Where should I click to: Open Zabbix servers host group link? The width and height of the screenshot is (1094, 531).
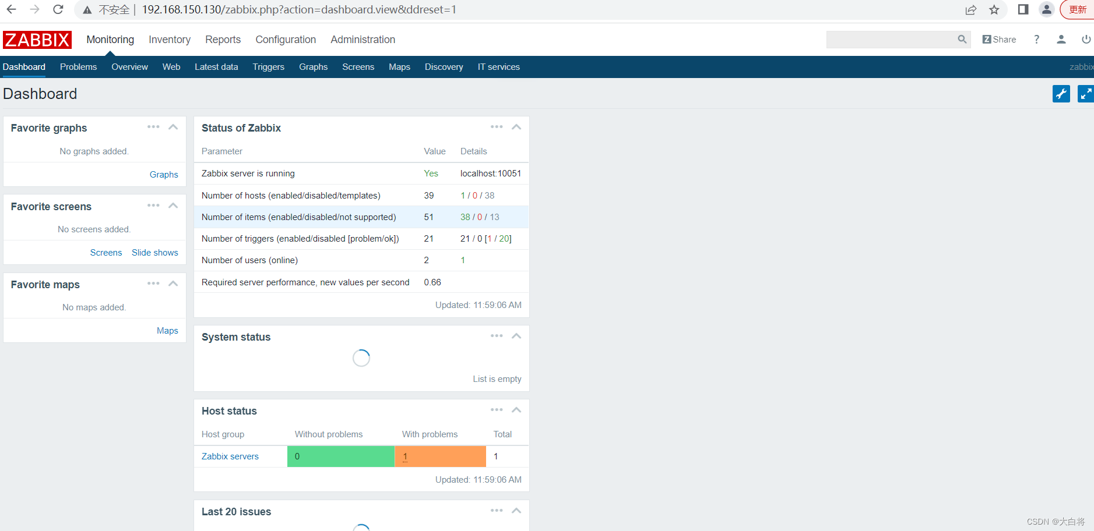tap(230, 456)
